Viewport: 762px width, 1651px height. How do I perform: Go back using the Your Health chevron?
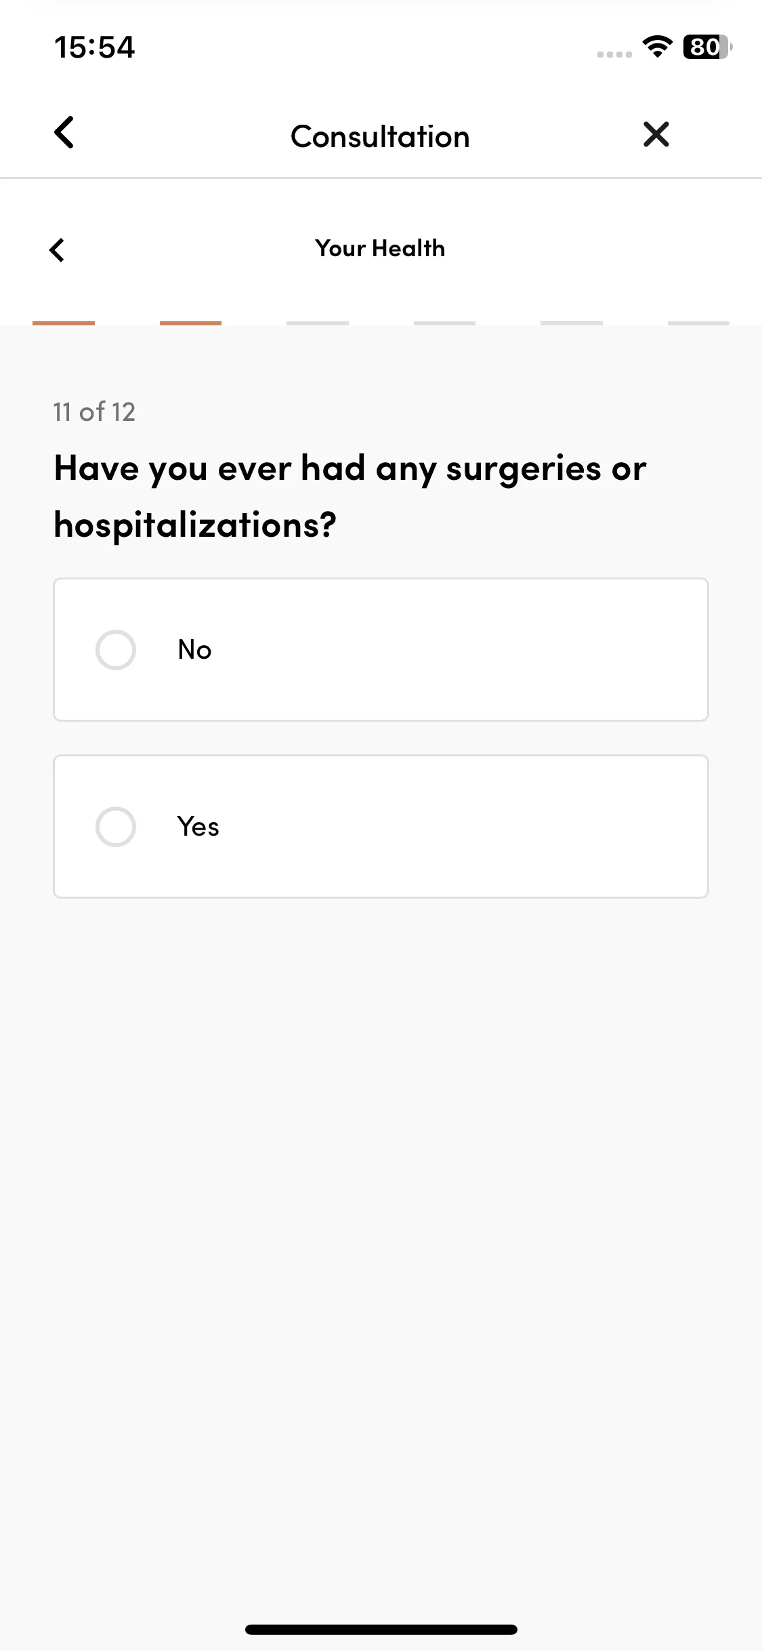click(57, 249)
